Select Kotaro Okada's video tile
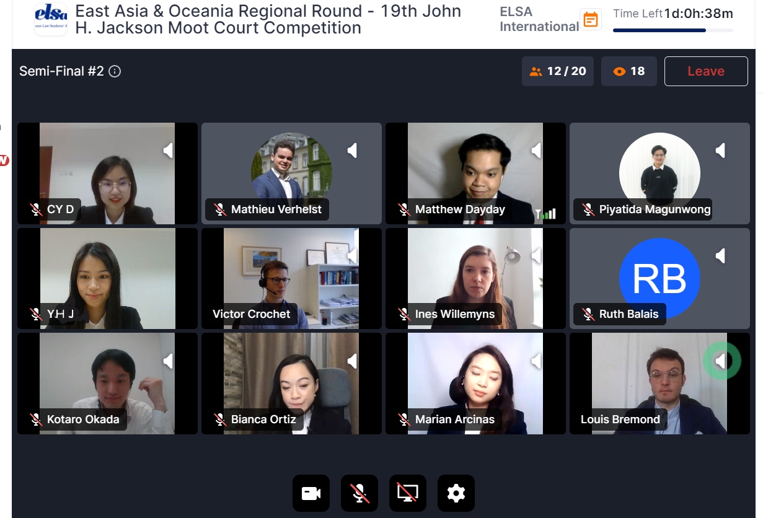The height and width of the screenshot is (518, 763). click(x=107, y=384)
